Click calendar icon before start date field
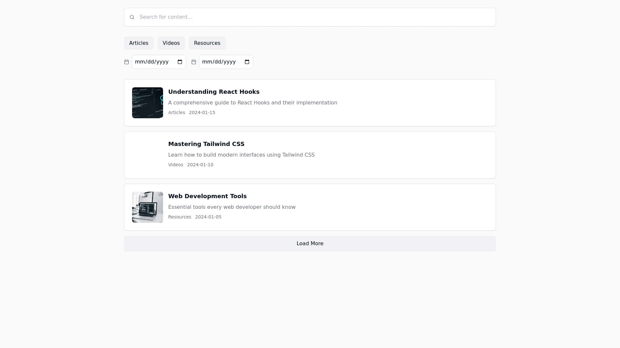Image resolution: width=620 pixels, height=348 pixels. pos(127,62)
